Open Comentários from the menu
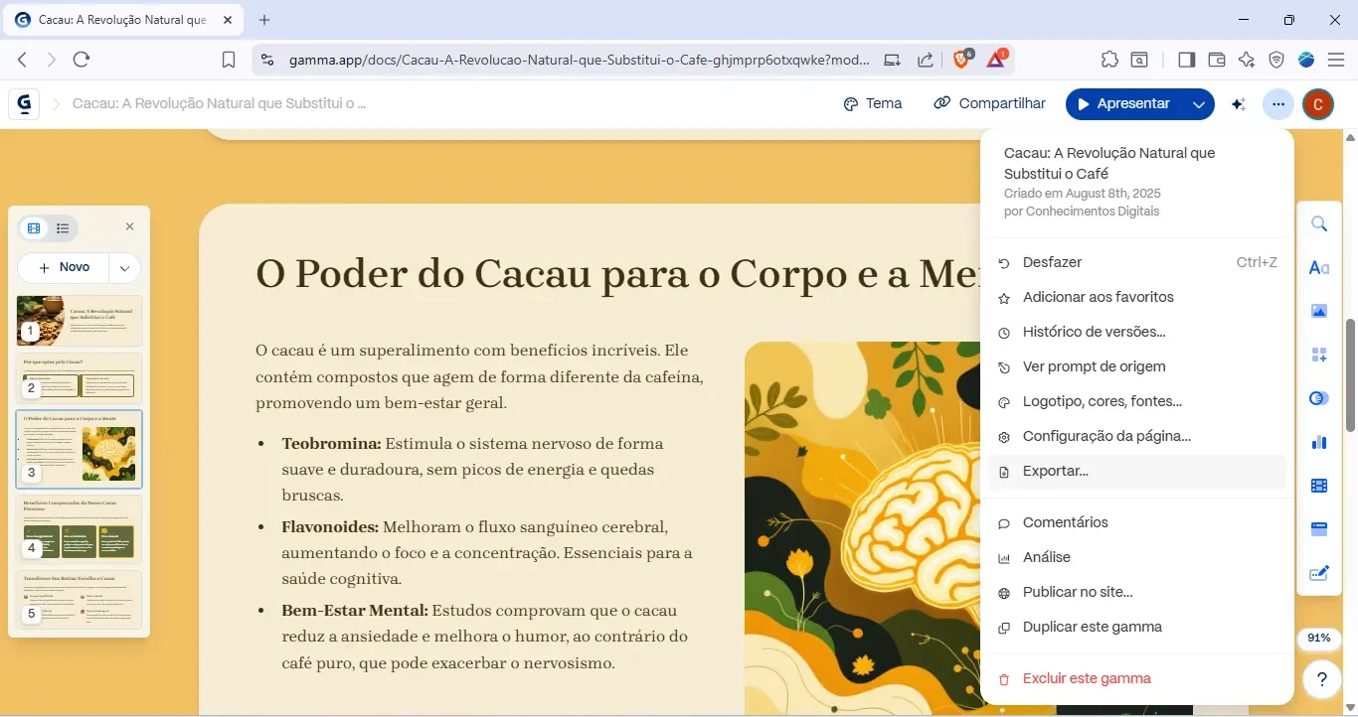 pos(1136,522)
